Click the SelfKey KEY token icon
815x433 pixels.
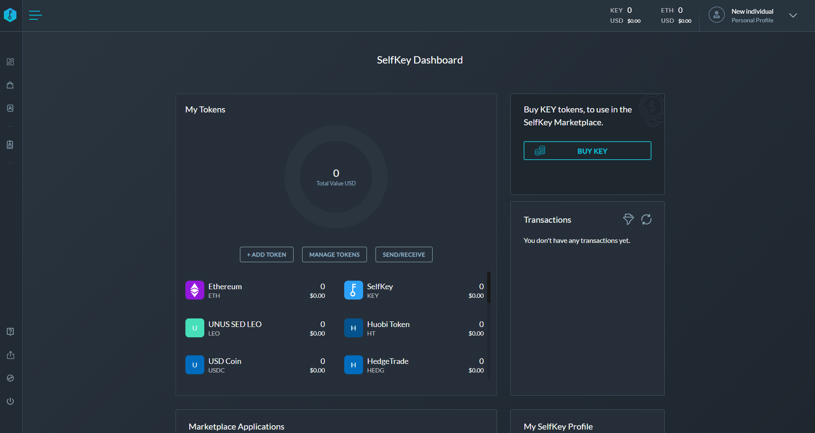point(354,290)
